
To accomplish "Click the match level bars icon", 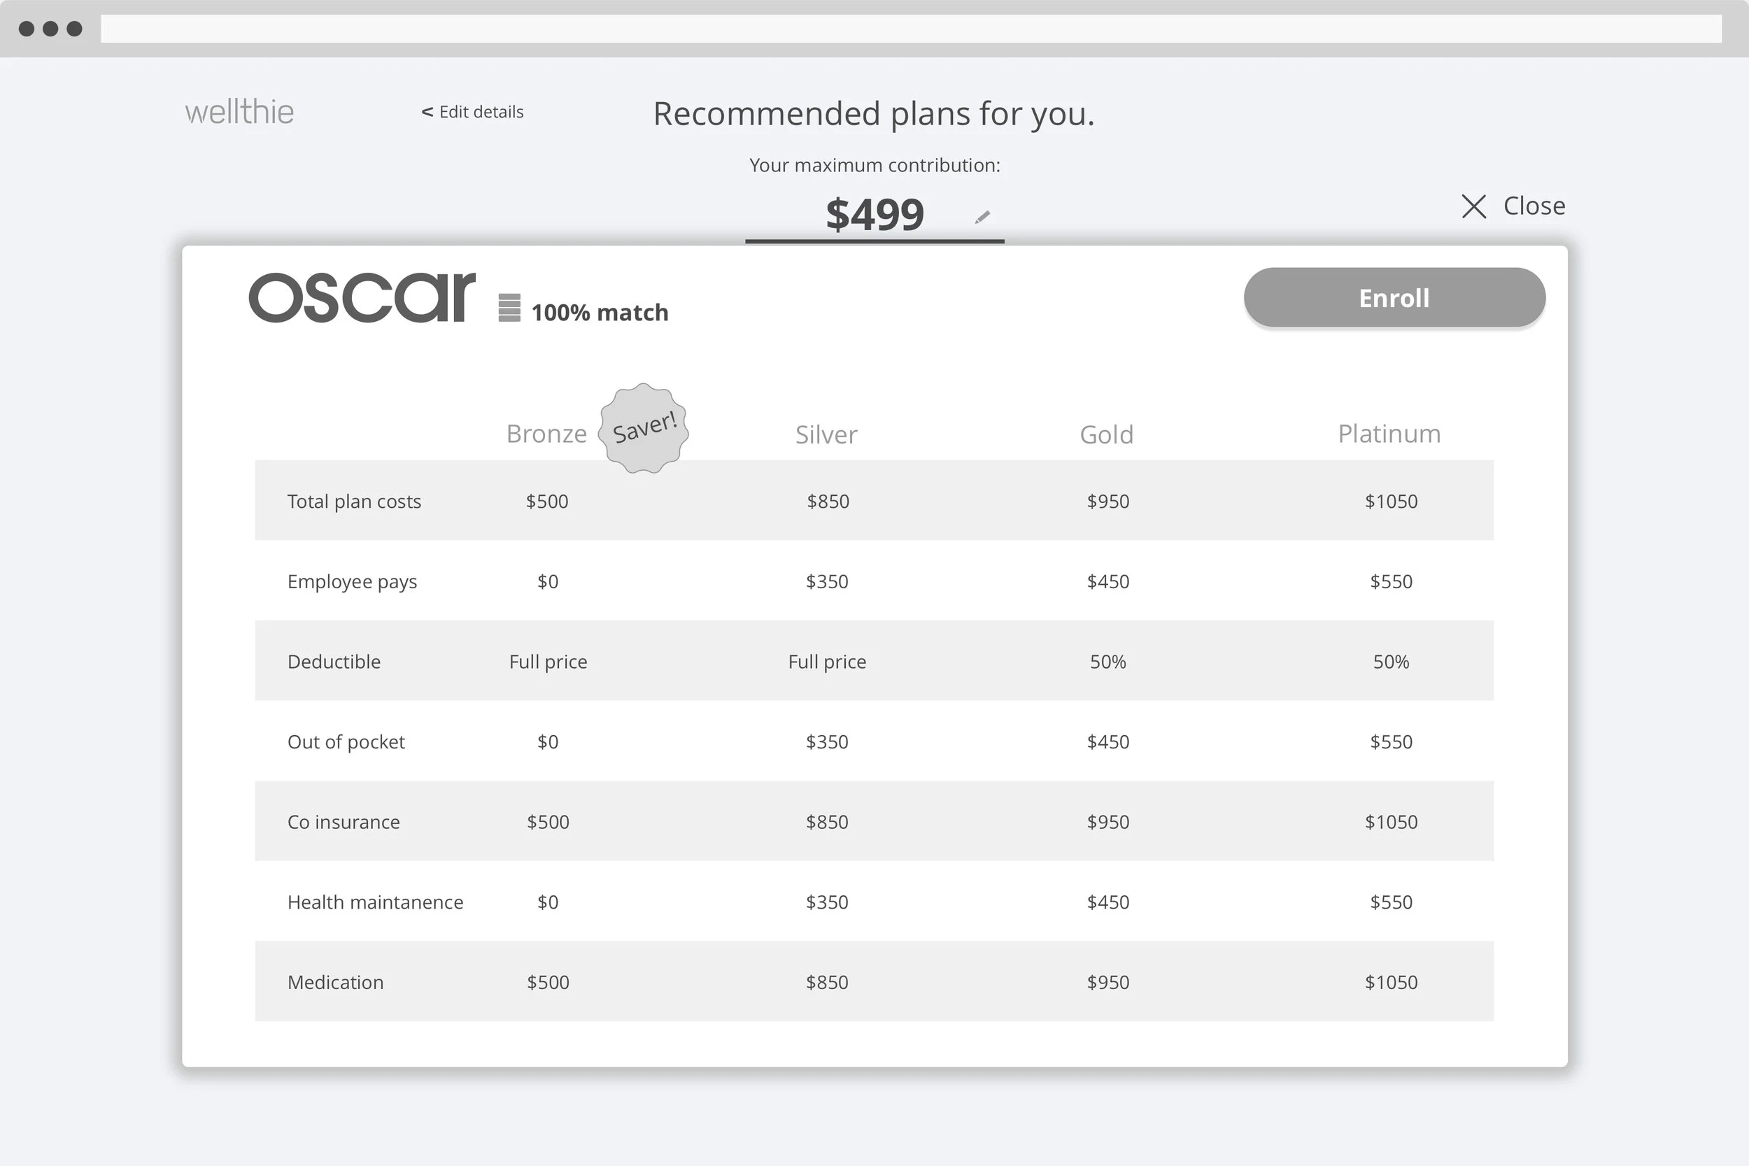I will coord(509,308).
